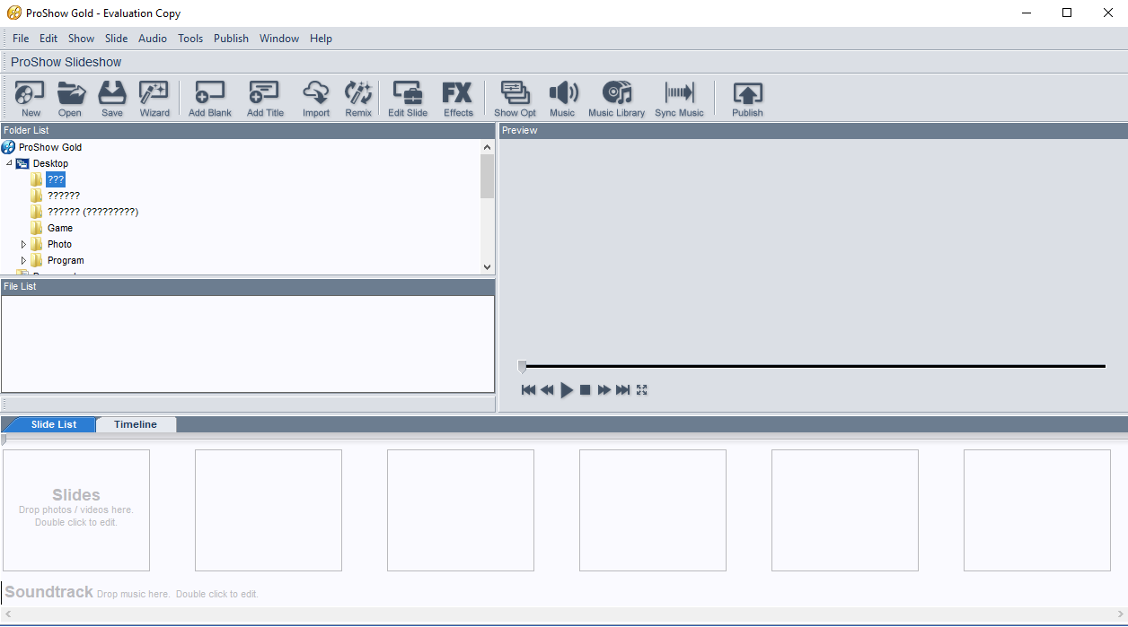Open the Tools menu
The width and height of the screenshot is (1128, 627).
pyautogui.click(x=190, y=39)
